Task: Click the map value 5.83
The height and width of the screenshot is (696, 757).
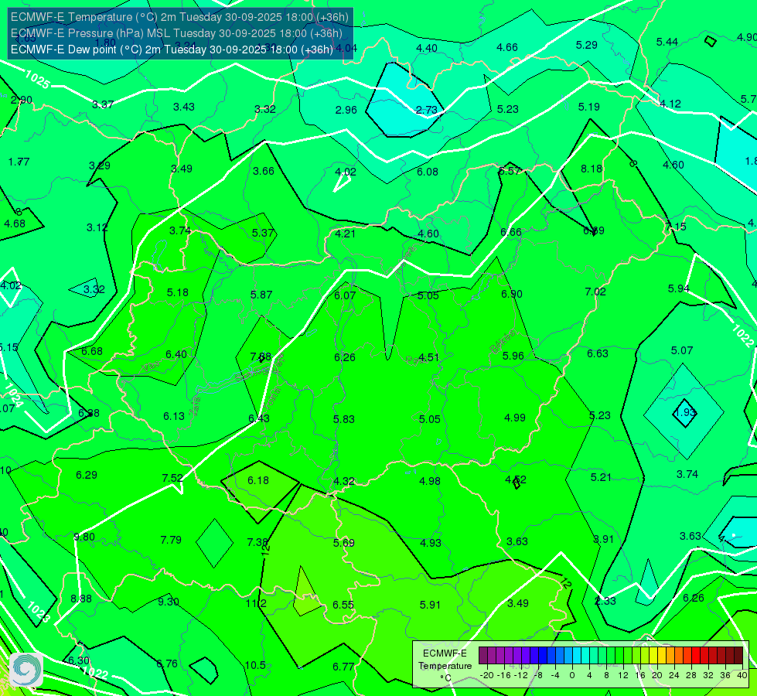Action: 344,419
